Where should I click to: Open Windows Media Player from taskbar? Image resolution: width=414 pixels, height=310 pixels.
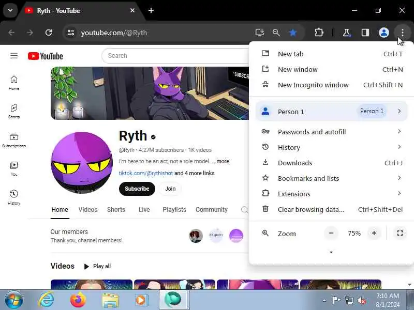141,300
